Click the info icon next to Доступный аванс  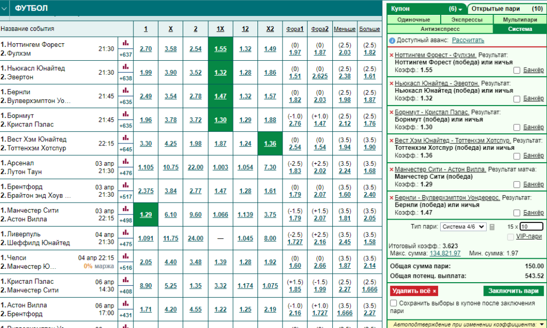(x=392, y=41)
